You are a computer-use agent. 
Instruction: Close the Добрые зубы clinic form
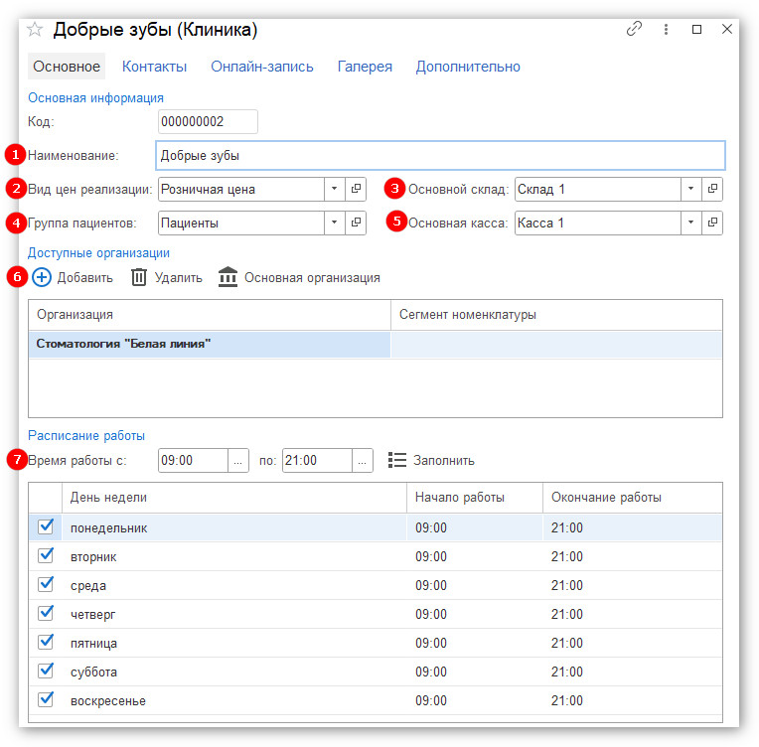coord(727,29)
